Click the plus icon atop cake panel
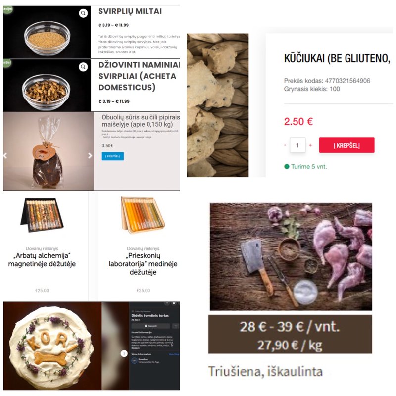Image resolution: width=396 pixels, height=396 pixels. point(167,303)
